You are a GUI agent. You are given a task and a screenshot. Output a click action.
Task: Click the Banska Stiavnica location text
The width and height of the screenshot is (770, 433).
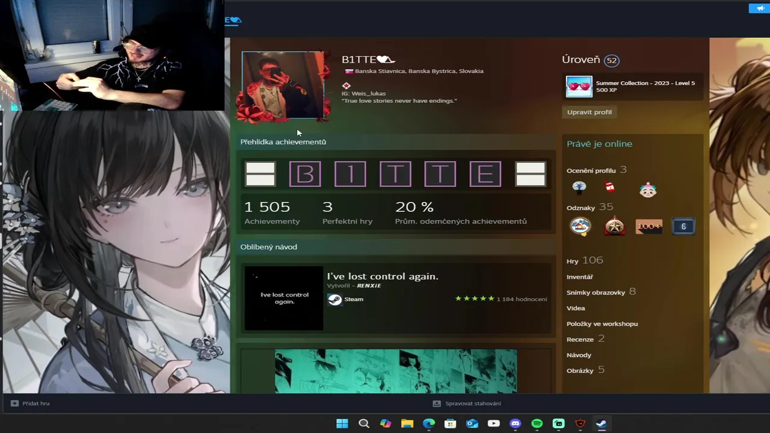(x=419, y=71)
